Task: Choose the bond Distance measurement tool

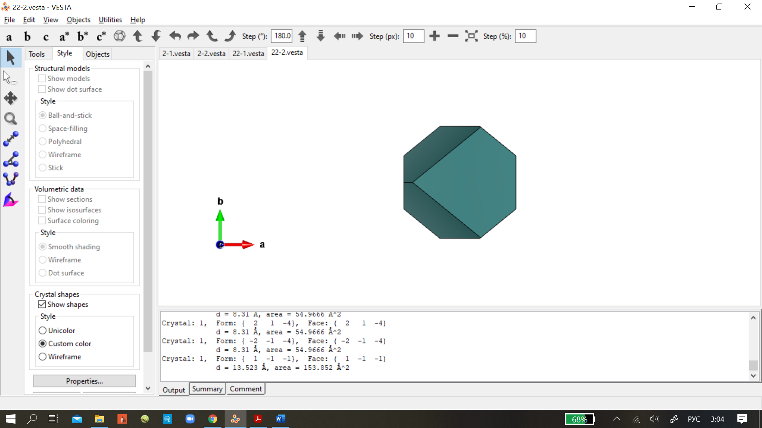Action: point(11,139)
